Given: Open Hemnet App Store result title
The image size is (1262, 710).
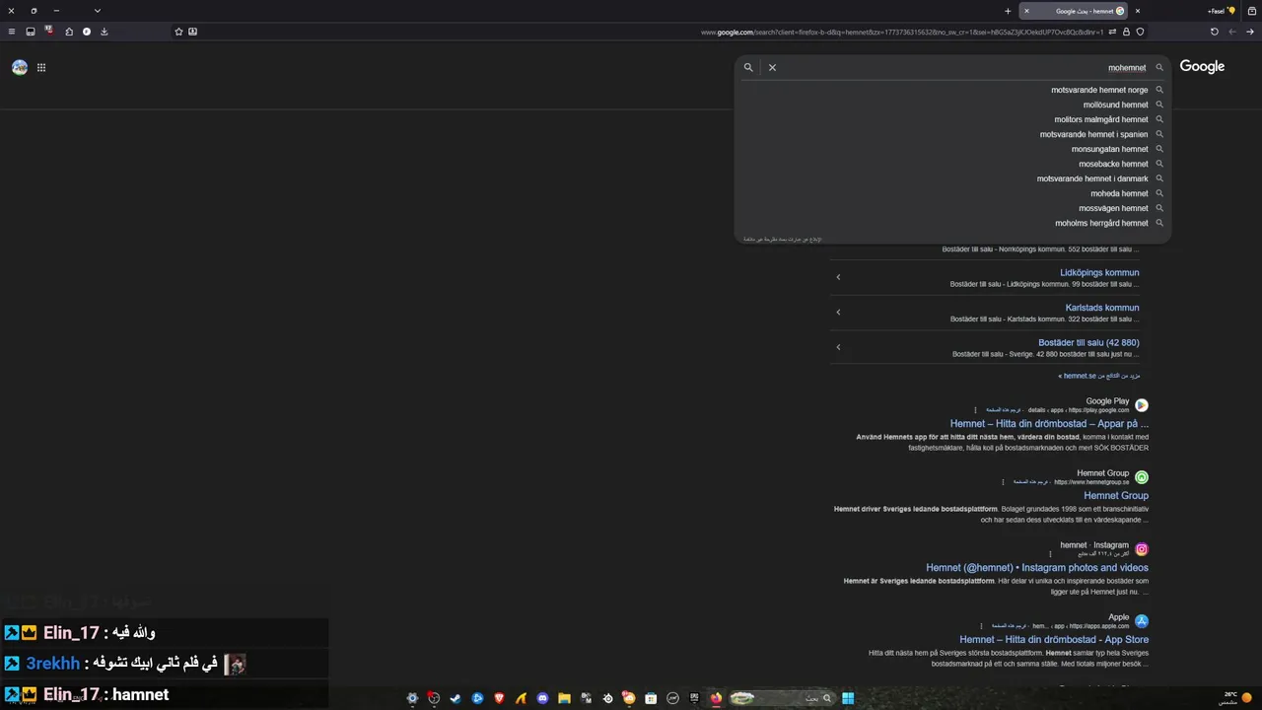Looking at the screenshot, I should pyautogui.click(x=1054, y=640).
